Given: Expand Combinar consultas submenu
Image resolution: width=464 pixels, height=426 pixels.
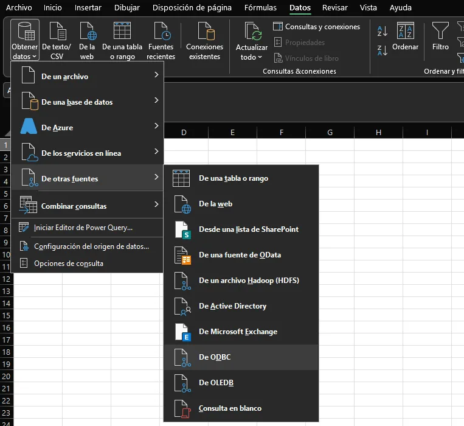Looking at the screenshot, I should coord(88,205).
